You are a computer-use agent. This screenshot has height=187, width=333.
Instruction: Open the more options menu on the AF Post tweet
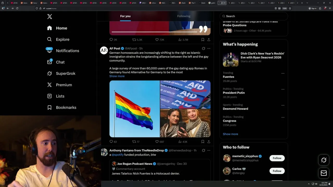209,49
